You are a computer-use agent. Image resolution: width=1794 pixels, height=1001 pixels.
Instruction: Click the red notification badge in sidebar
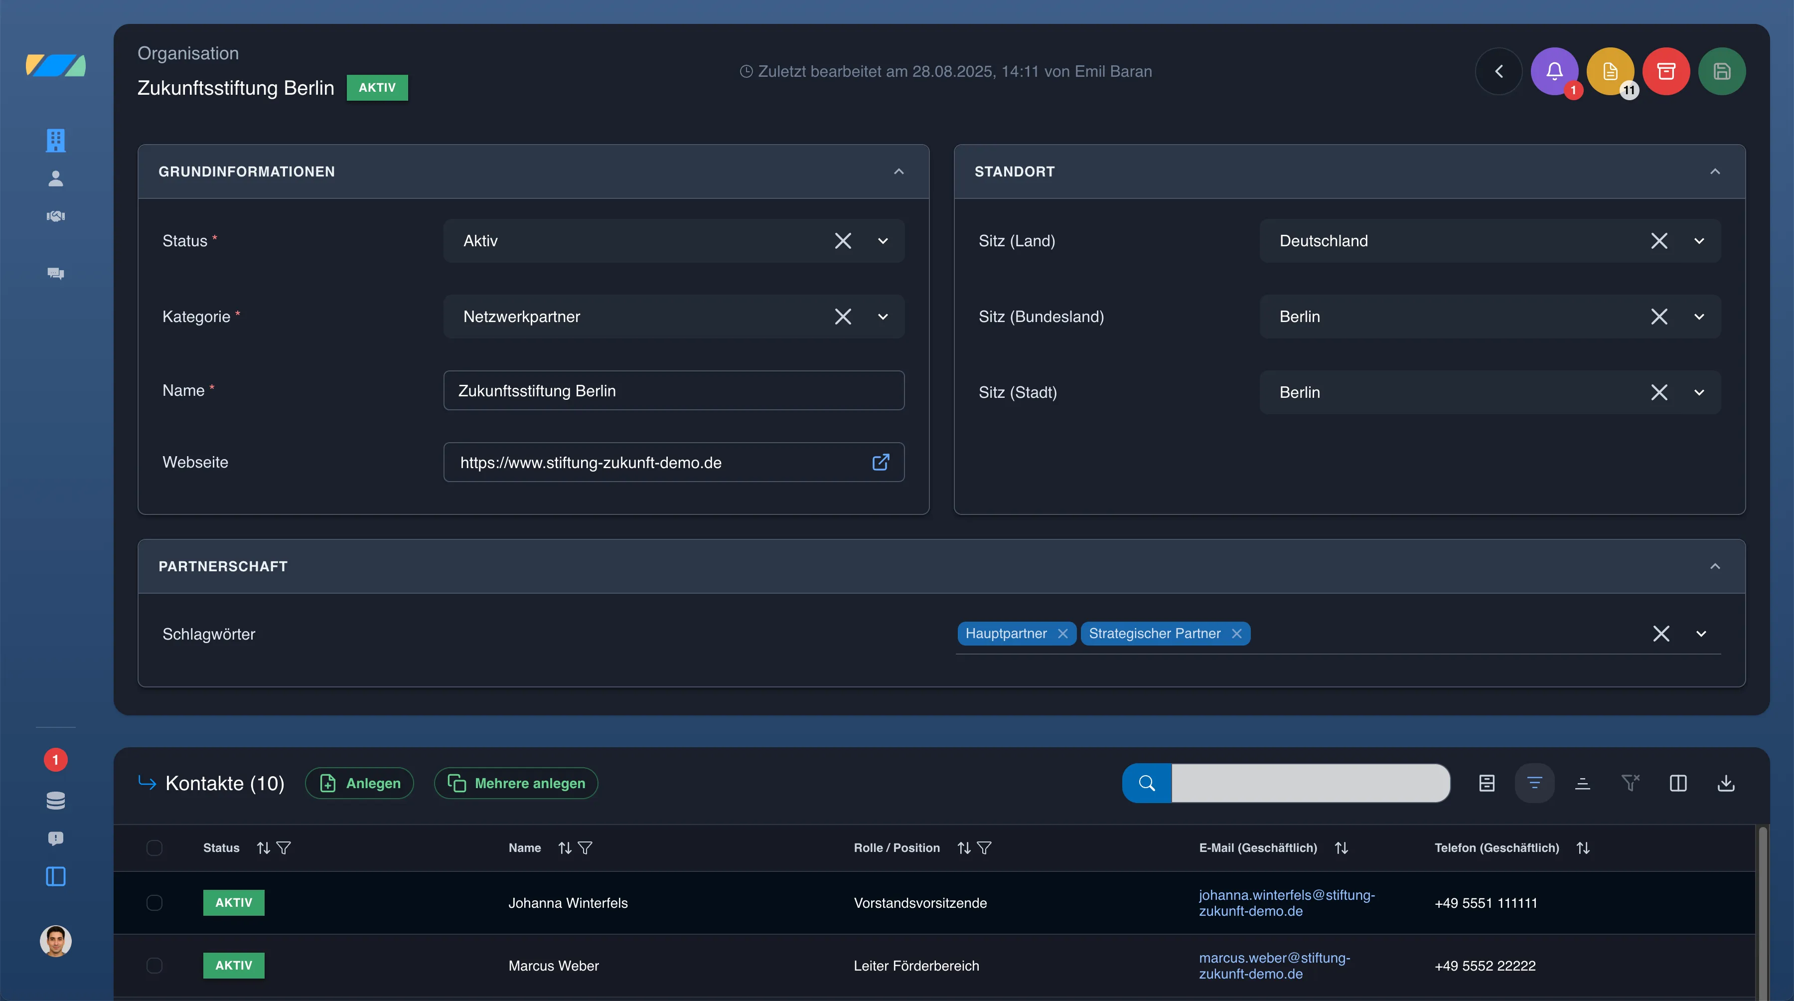56,759
